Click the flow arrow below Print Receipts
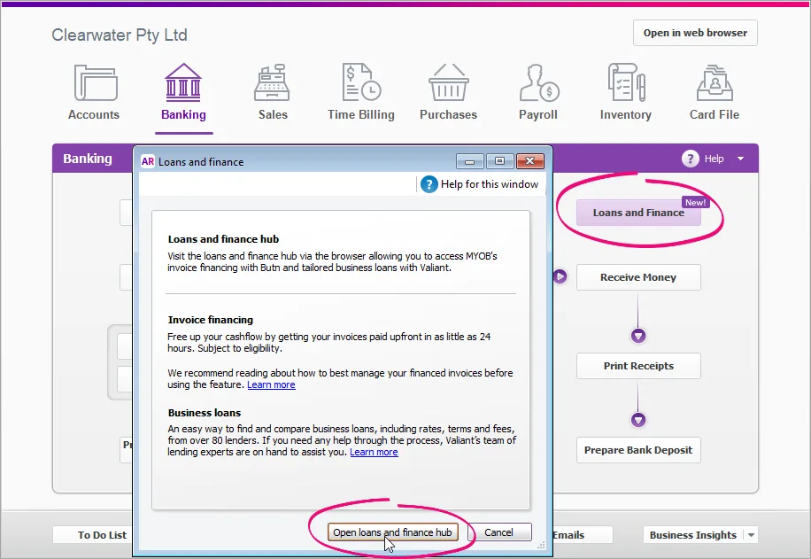Viewport: 811px width, 559px height. (x=638, y=420)
